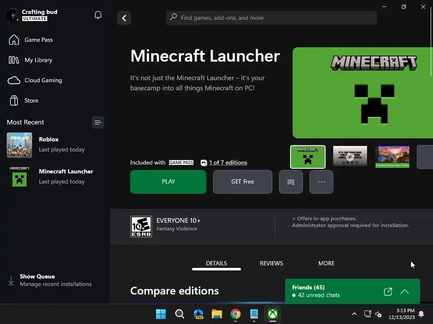433x324 pixels.
Task: Open Windows taskbar search
Action: point(179,314)
